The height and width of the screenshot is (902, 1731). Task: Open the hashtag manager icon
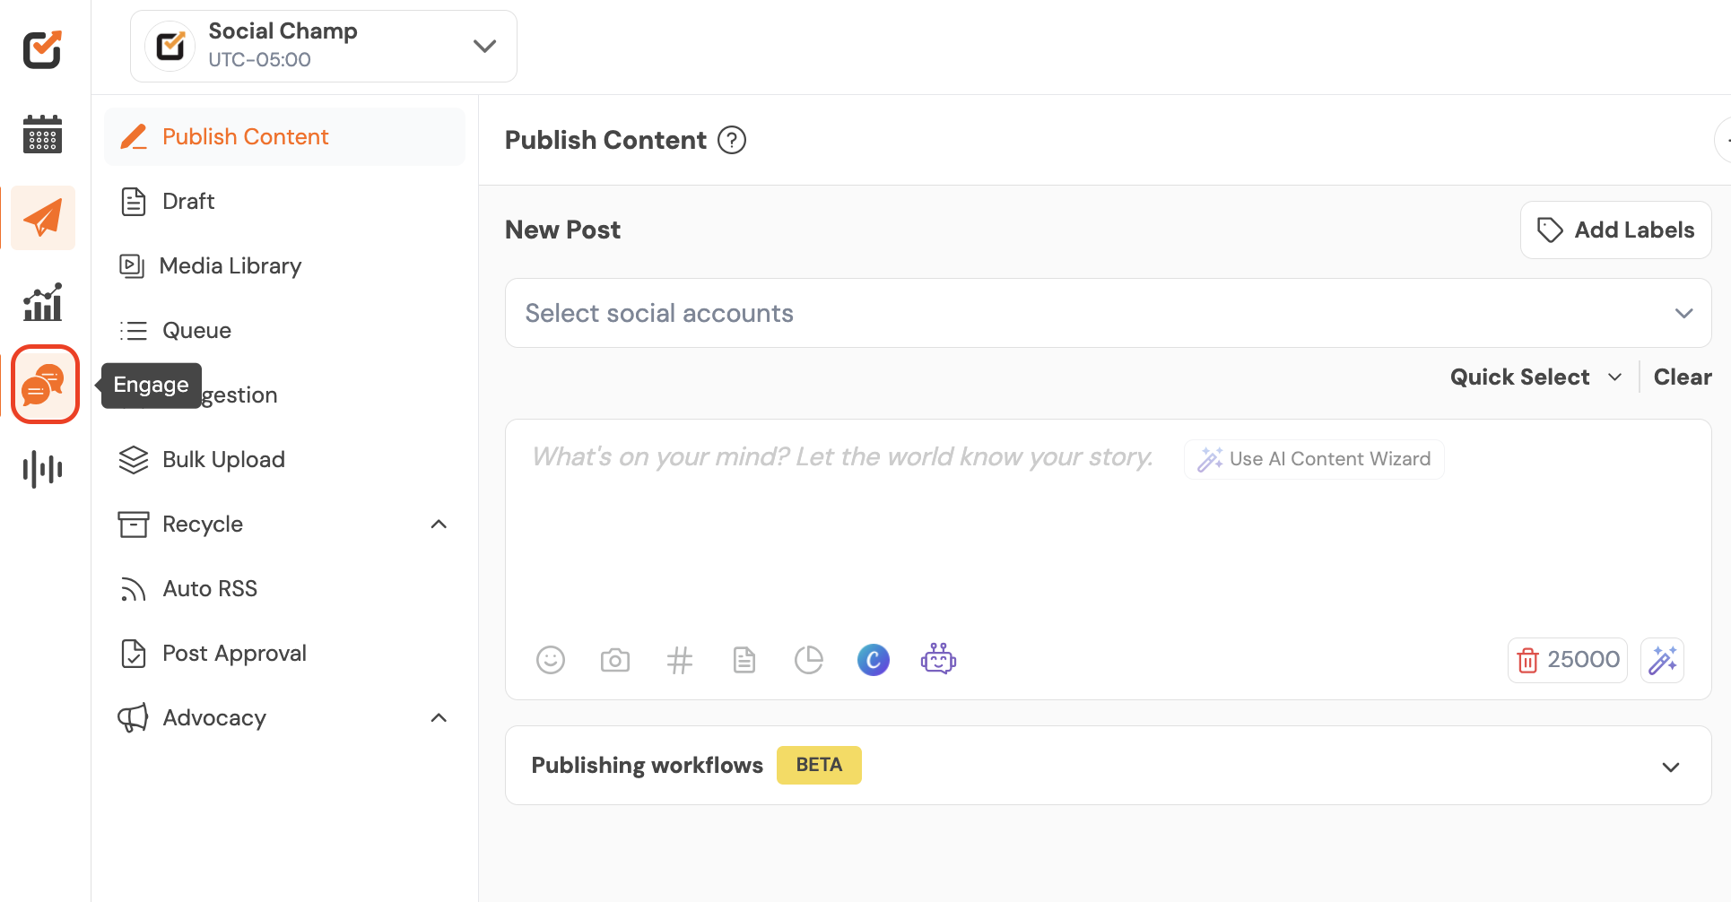coord(680,661)
